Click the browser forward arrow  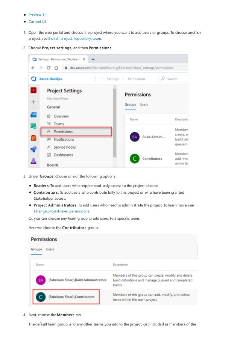pyautogui.click(x=41, y=68)
